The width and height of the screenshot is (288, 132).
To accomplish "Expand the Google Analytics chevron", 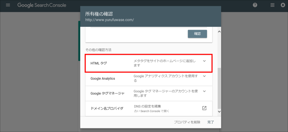I will click(204, 76).
